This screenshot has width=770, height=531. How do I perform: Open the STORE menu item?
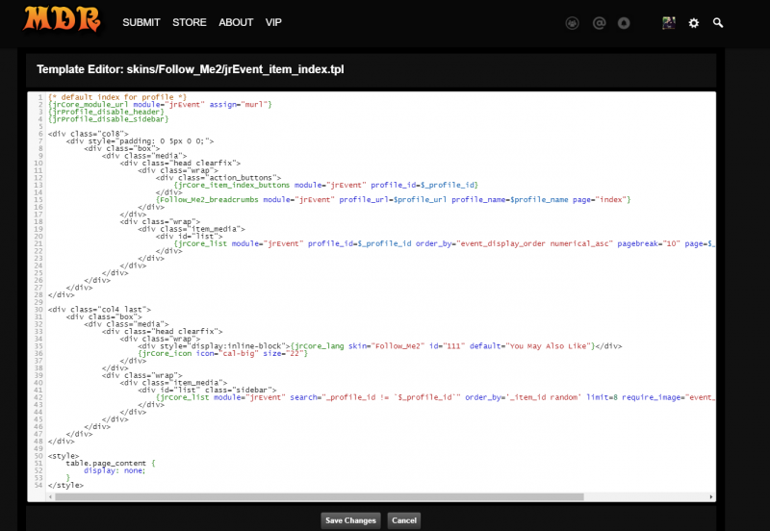(189, 22)
